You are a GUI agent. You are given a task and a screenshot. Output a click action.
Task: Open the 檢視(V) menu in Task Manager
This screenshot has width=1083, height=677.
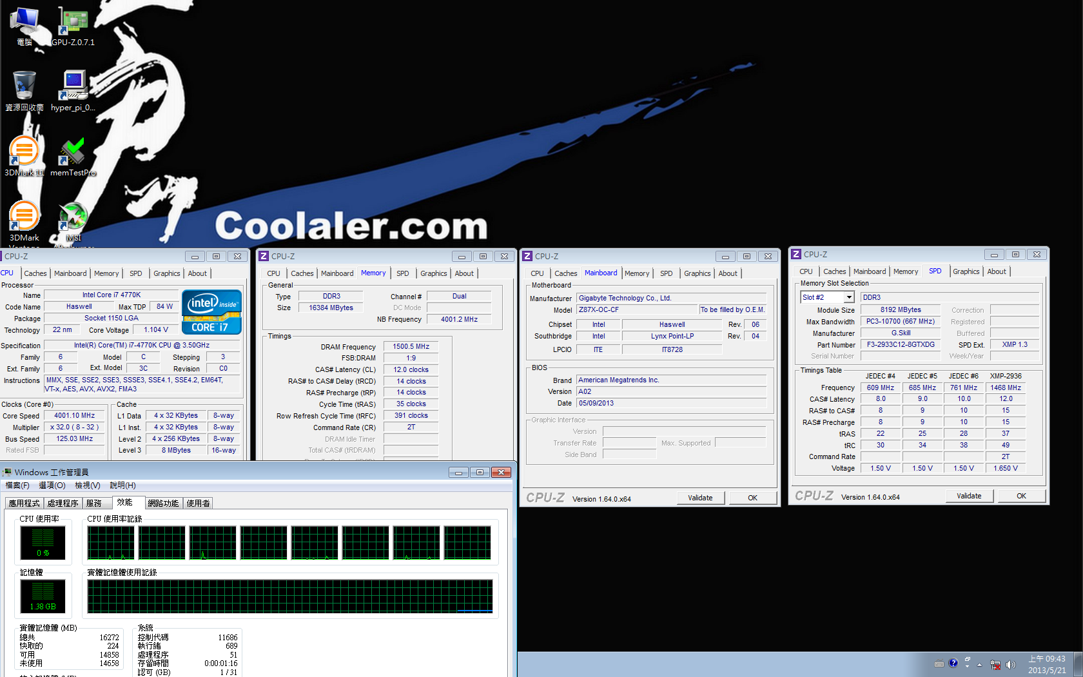click(x=88, y=486)
